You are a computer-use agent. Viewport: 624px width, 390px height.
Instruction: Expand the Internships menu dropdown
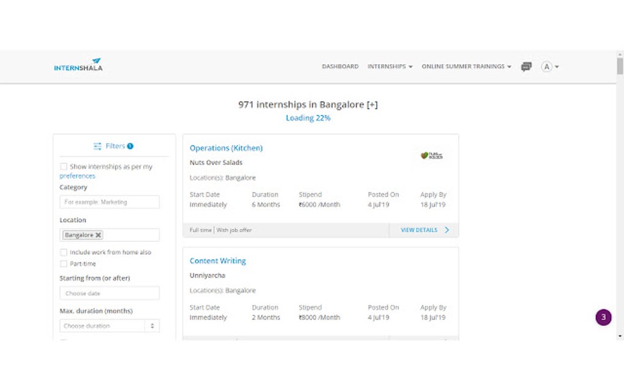point(390,67)
